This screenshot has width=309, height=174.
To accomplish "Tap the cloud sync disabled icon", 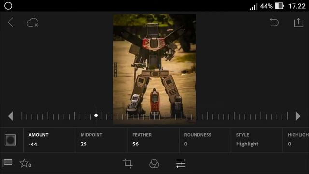I will 32,23.
